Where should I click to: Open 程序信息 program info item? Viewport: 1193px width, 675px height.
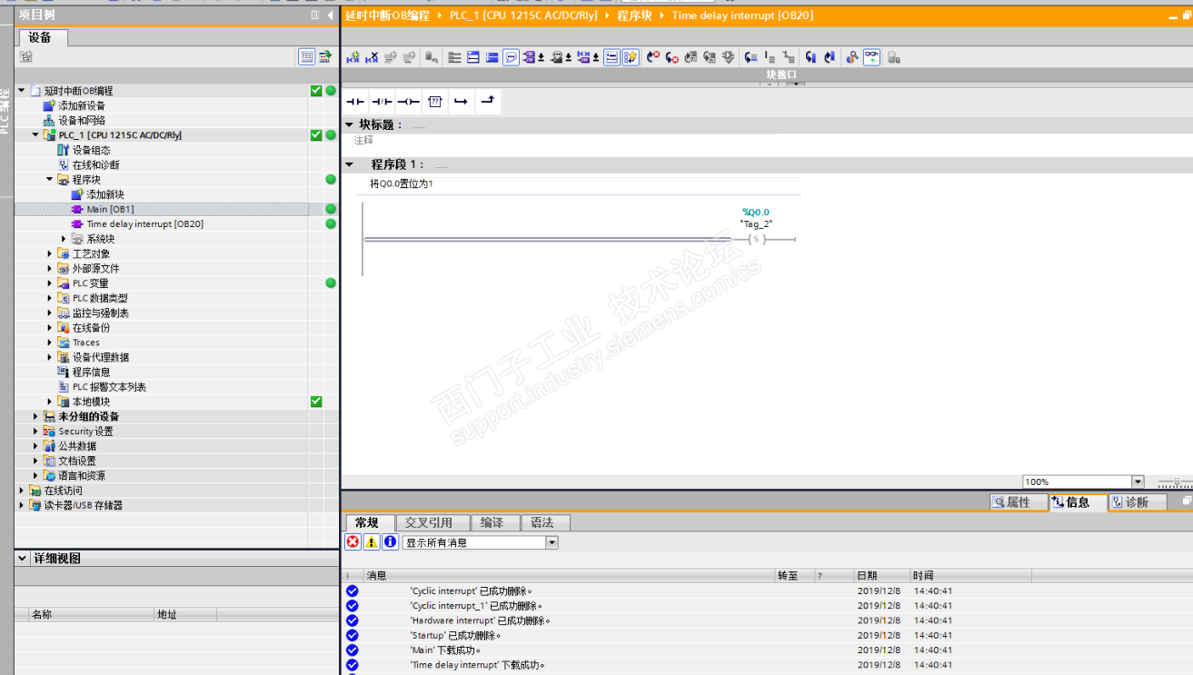coord(84,372)
